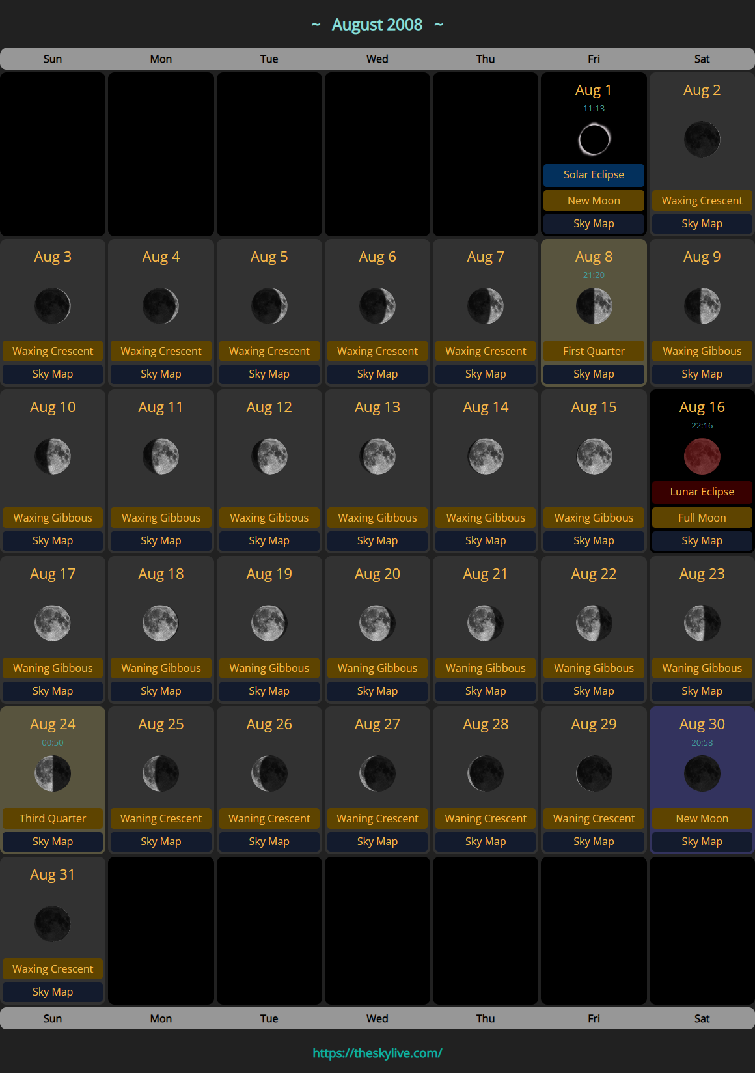Viewport: 755px width, 1073px height.
Task: Click the Full Moon label on Aug 16
Action: (x=702, y=518)
